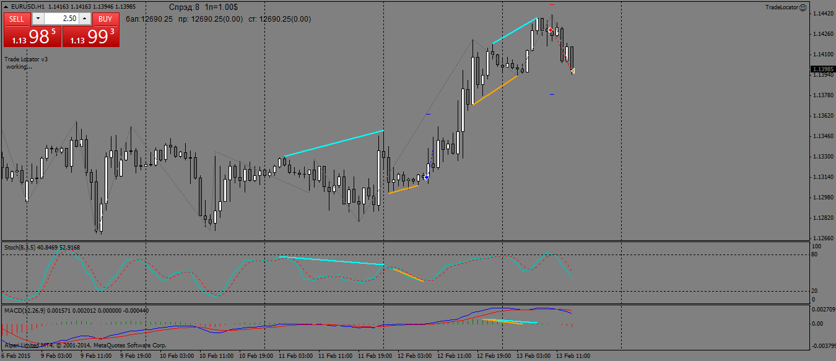Collapse the one-click trading panel triangle
This screenshot has width=836, height=361.
point(6,7)
